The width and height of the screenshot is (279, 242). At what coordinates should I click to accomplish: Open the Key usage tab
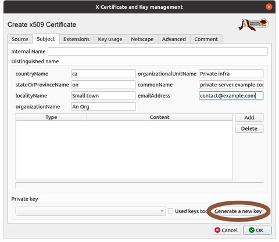tap(110, 39)
